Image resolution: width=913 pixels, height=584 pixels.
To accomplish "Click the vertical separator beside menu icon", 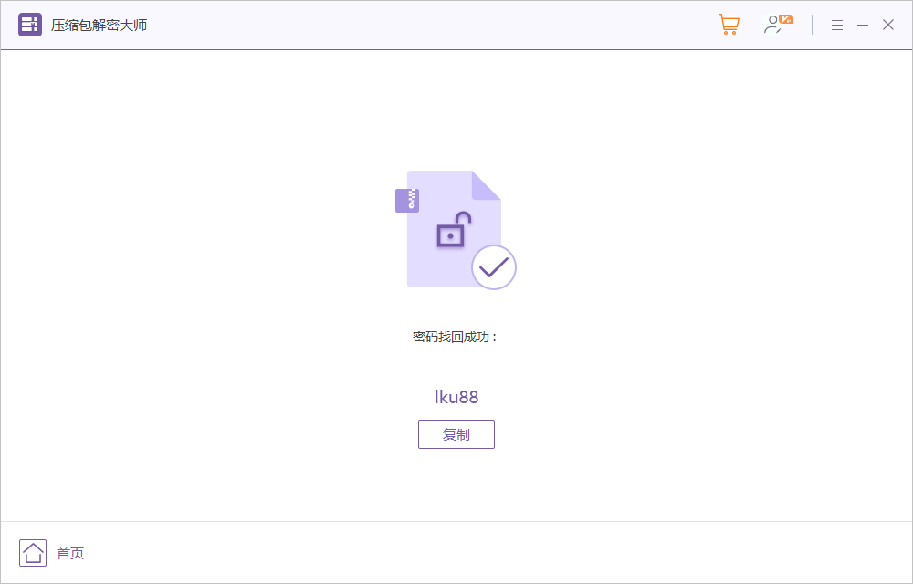I will click(x=812, y=25).
